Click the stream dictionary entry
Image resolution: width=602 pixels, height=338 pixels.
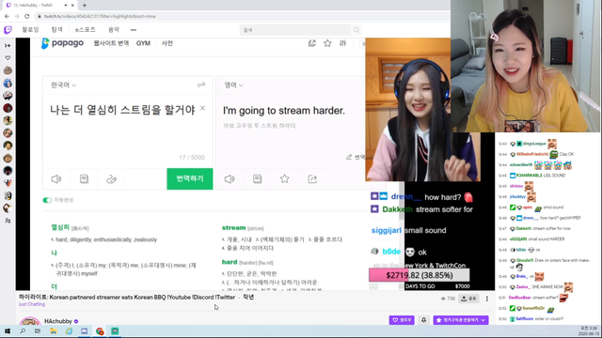click(x=233, y=227)
